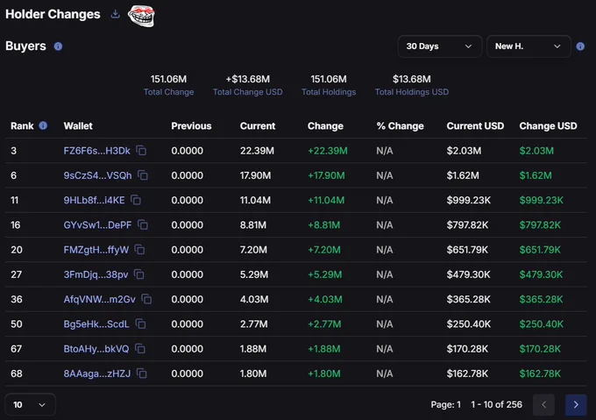This screenshot has width=596, height=420.
Task: Download Holder Changes data
Action: pyautogui.click(x=115, y=14)
